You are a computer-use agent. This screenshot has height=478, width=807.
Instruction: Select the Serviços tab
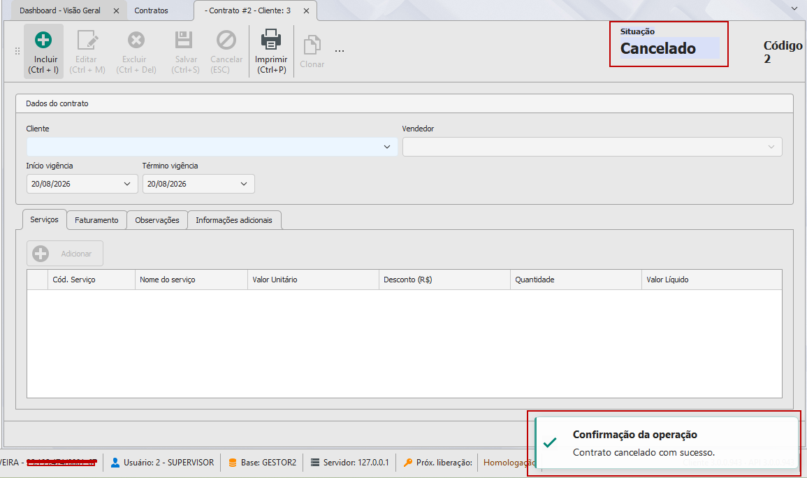click(x=44, y=219)
